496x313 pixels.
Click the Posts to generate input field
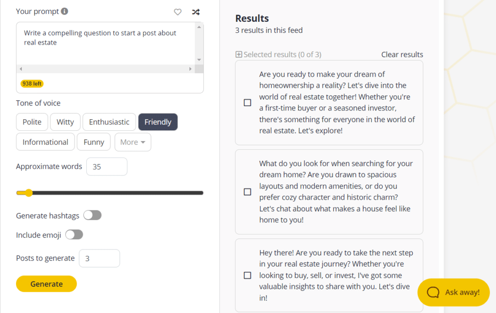(x=99, y=258)
